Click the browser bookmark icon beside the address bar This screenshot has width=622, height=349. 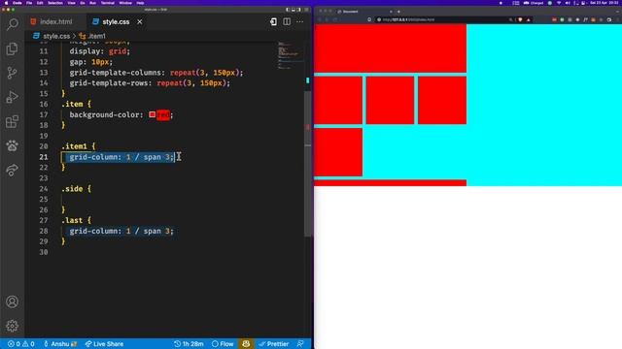coord(369,19)
